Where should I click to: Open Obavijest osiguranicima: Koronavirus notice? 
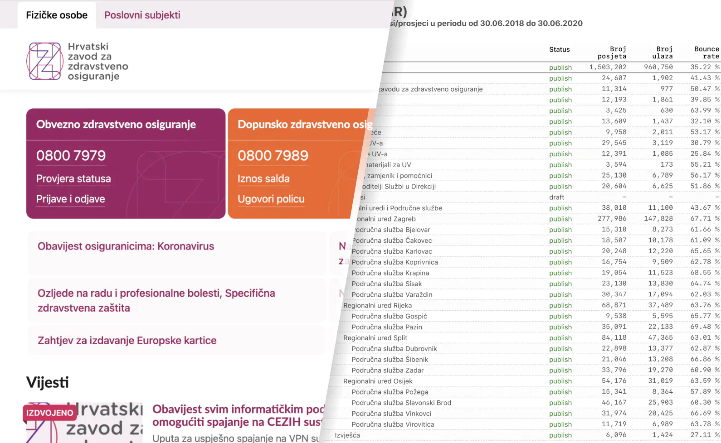[126, 246]
